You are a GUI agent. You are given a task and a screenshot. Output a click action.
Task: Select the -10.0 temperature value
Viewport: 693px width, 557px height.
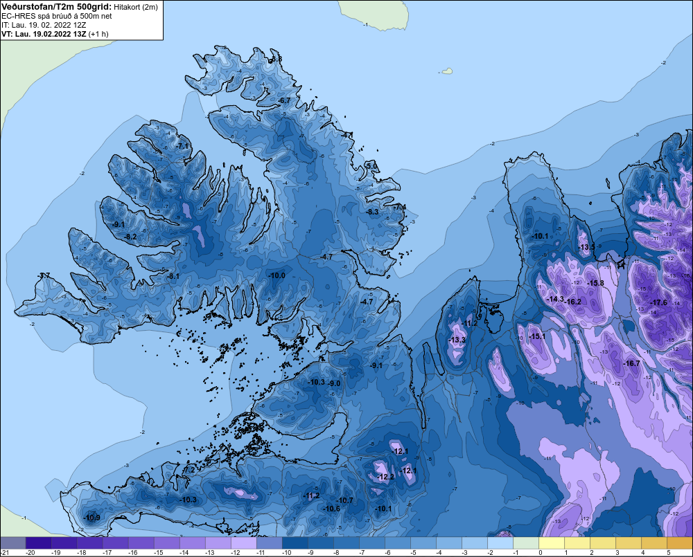[277, 275]
